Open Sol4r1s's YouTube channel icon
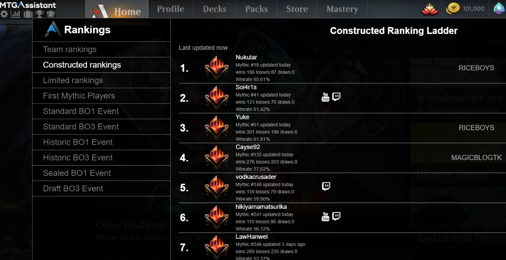Screen dimensions: 506x260 [326, 97]
